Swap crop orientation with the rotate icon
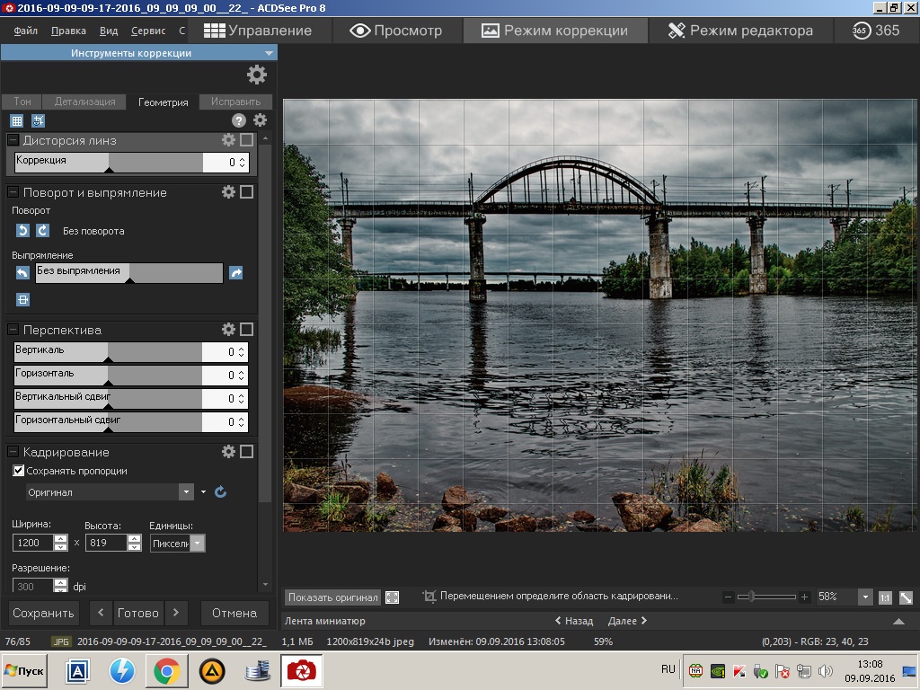This screenshot has height=690, width=920. click(x=221, y=491)
